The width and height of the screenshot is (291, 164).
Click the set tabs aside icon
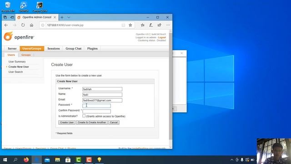12,17
